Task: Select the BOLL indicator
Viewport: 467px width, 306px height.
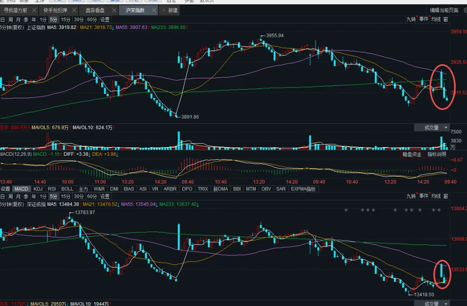Action: pyautogui.click(x=67, y=189)
